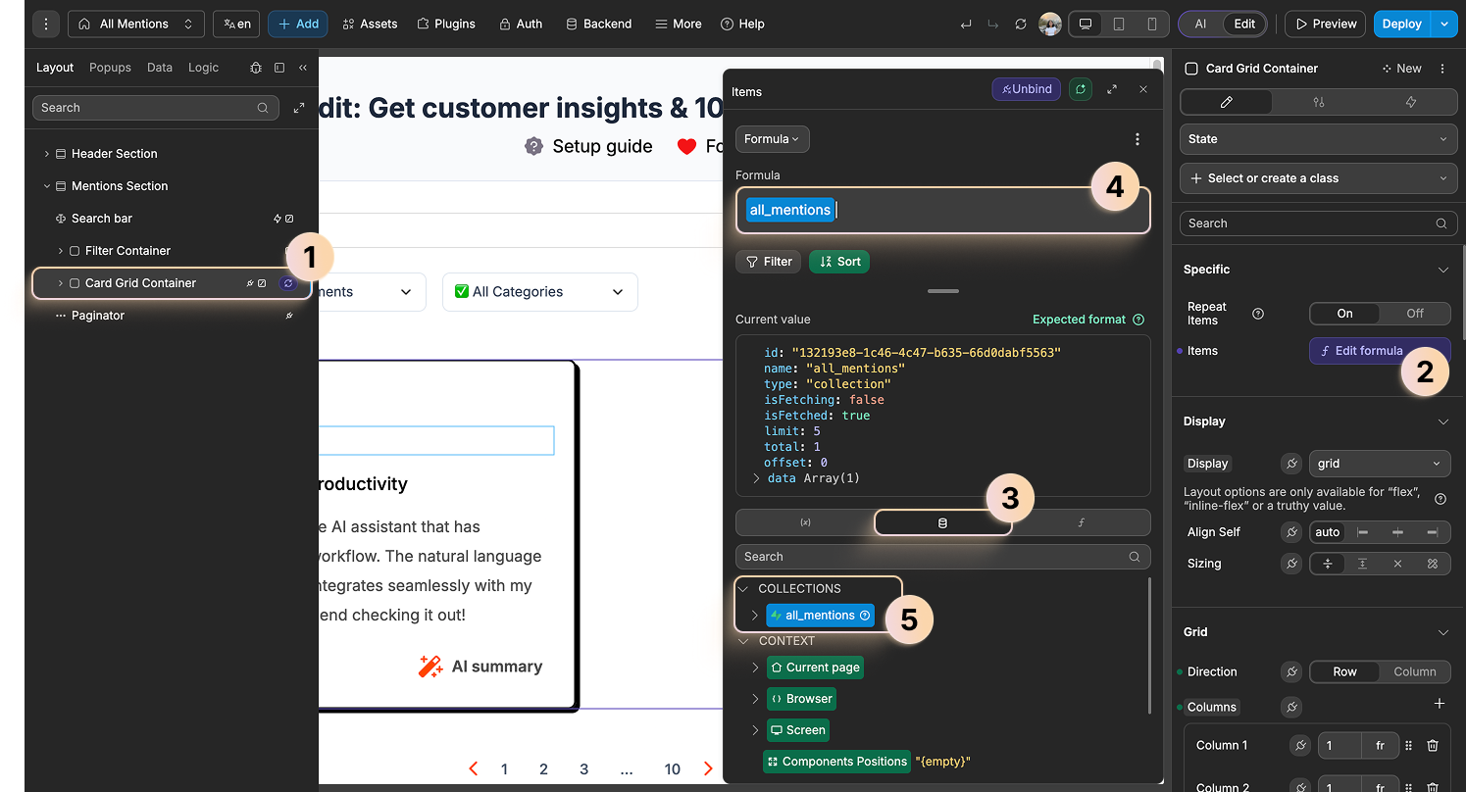The width and height of the screenshot is (1466, 792).
Task: Expand the Header Section tree node
Action: (x=46, y=154)
